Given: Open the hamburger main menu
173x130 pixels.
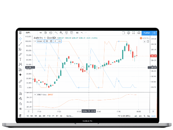Looking at the screenshot, I should tap(20, 32).
